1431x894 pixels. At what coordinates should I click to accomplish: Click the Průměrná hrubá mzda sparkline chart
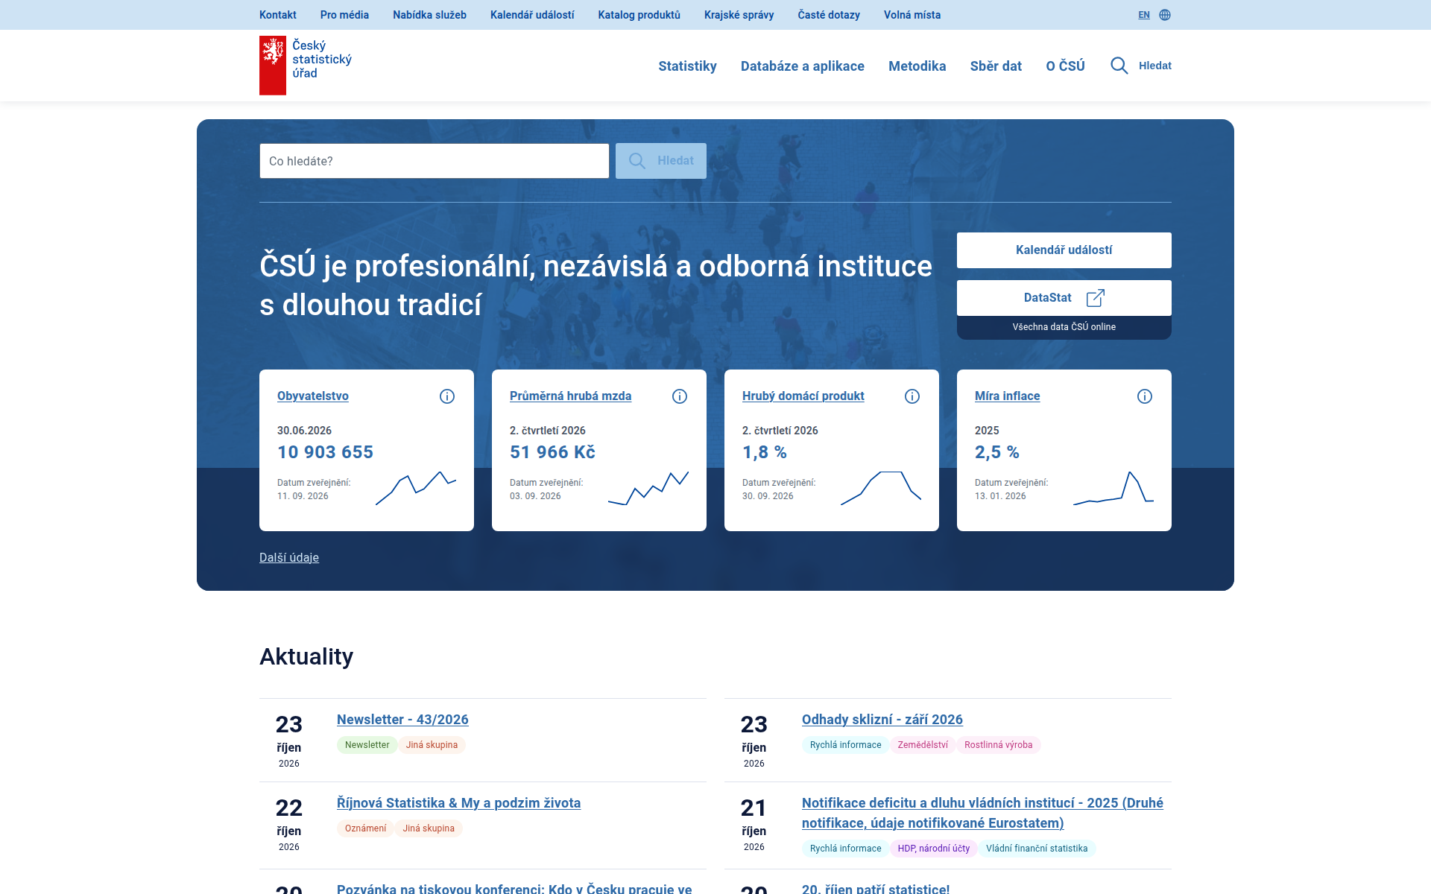648,488
